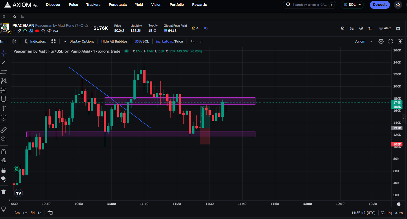Select the 1d range

[x=40, y=213]
